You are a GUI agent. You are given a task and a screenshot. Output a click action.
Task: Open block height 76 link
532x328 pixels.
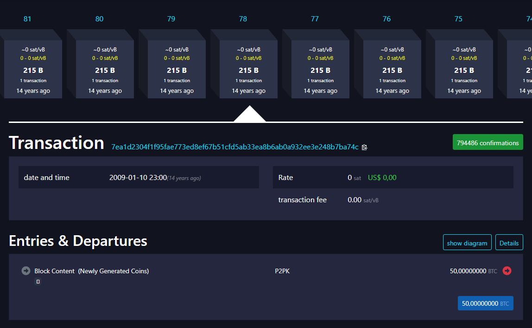pyautogui.click(x=386, y=19)
